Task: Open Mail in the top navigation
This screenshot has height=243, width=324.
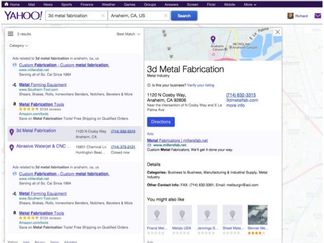Action: pyautogui.click(x=31, y=5)
